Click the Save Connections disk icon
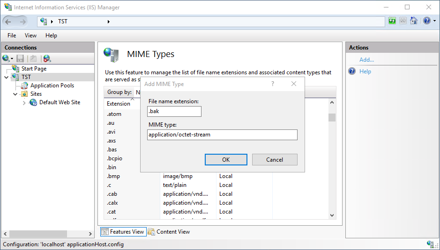440x250 pixels. [20, 58]
